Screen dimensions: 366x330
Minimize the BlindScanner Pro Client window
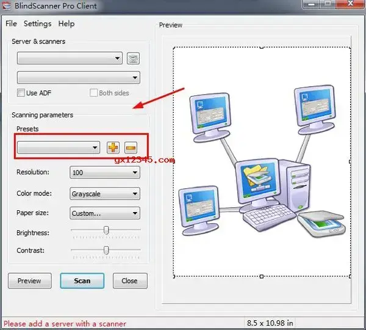[311, 4]
